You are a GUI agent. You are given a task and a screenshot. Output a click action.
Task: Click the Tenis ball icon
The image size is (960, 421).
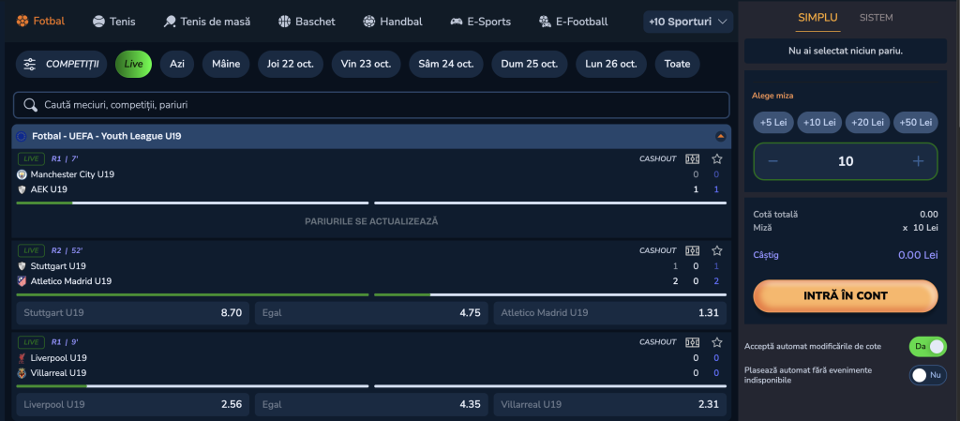pyautogui.click(x=98, y=22)
